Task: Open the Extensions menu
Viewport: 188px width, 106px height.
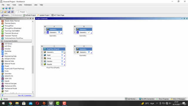Action: [28, 5]
